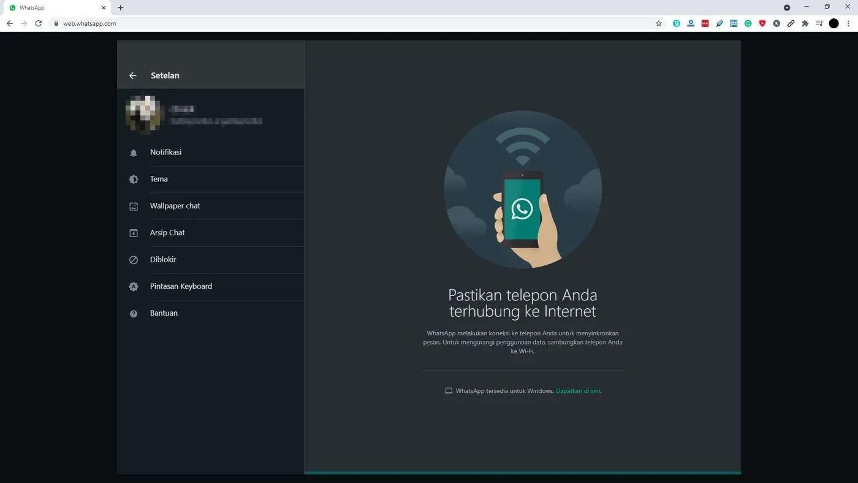This screenshot has height=483, width=858.
Task: Open the Chrome profile avatar
Action: coord(833,23)
